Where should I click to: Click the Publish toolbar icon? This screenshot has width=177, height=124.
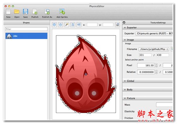point(35,12)
